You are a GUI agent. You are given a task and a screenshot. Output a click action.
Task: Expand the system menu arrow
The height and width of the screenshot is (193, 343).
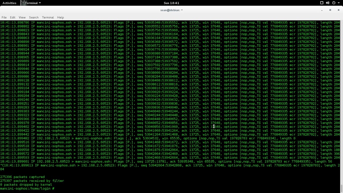point(338,3)
